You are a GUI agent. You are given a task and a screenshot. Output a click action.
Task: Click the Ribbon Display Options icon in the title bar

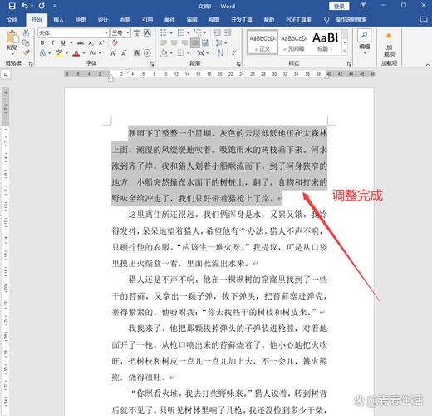click(363, 6)
